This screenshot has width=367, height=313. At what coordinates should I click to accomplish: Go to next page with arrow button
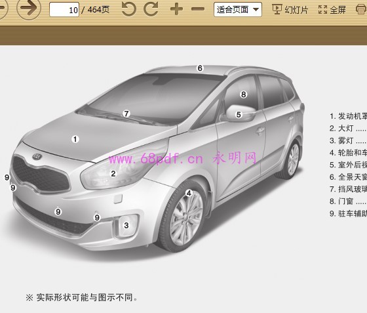pyautogui.click(x=29, y=8)
